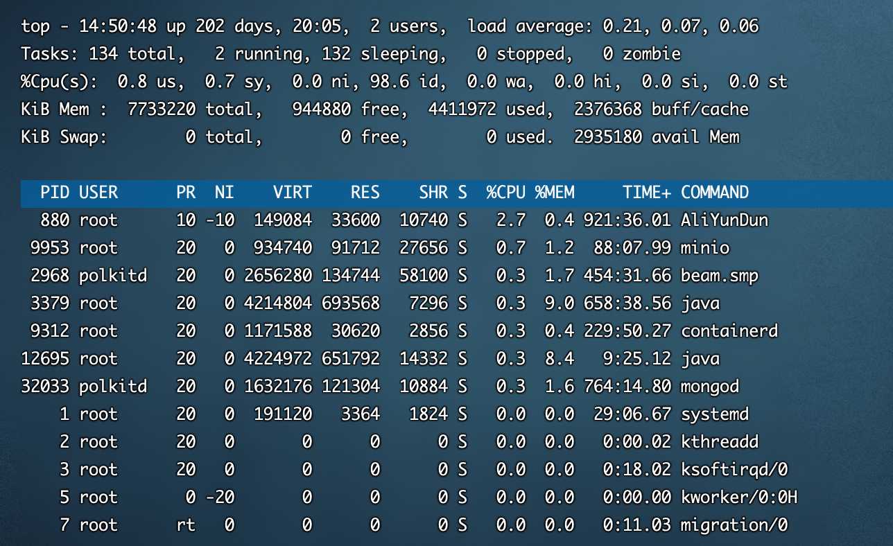The height and width of the screenshot is (546, 893).
Task: Click PID 12695 of the java process
Action: (45, 359)
